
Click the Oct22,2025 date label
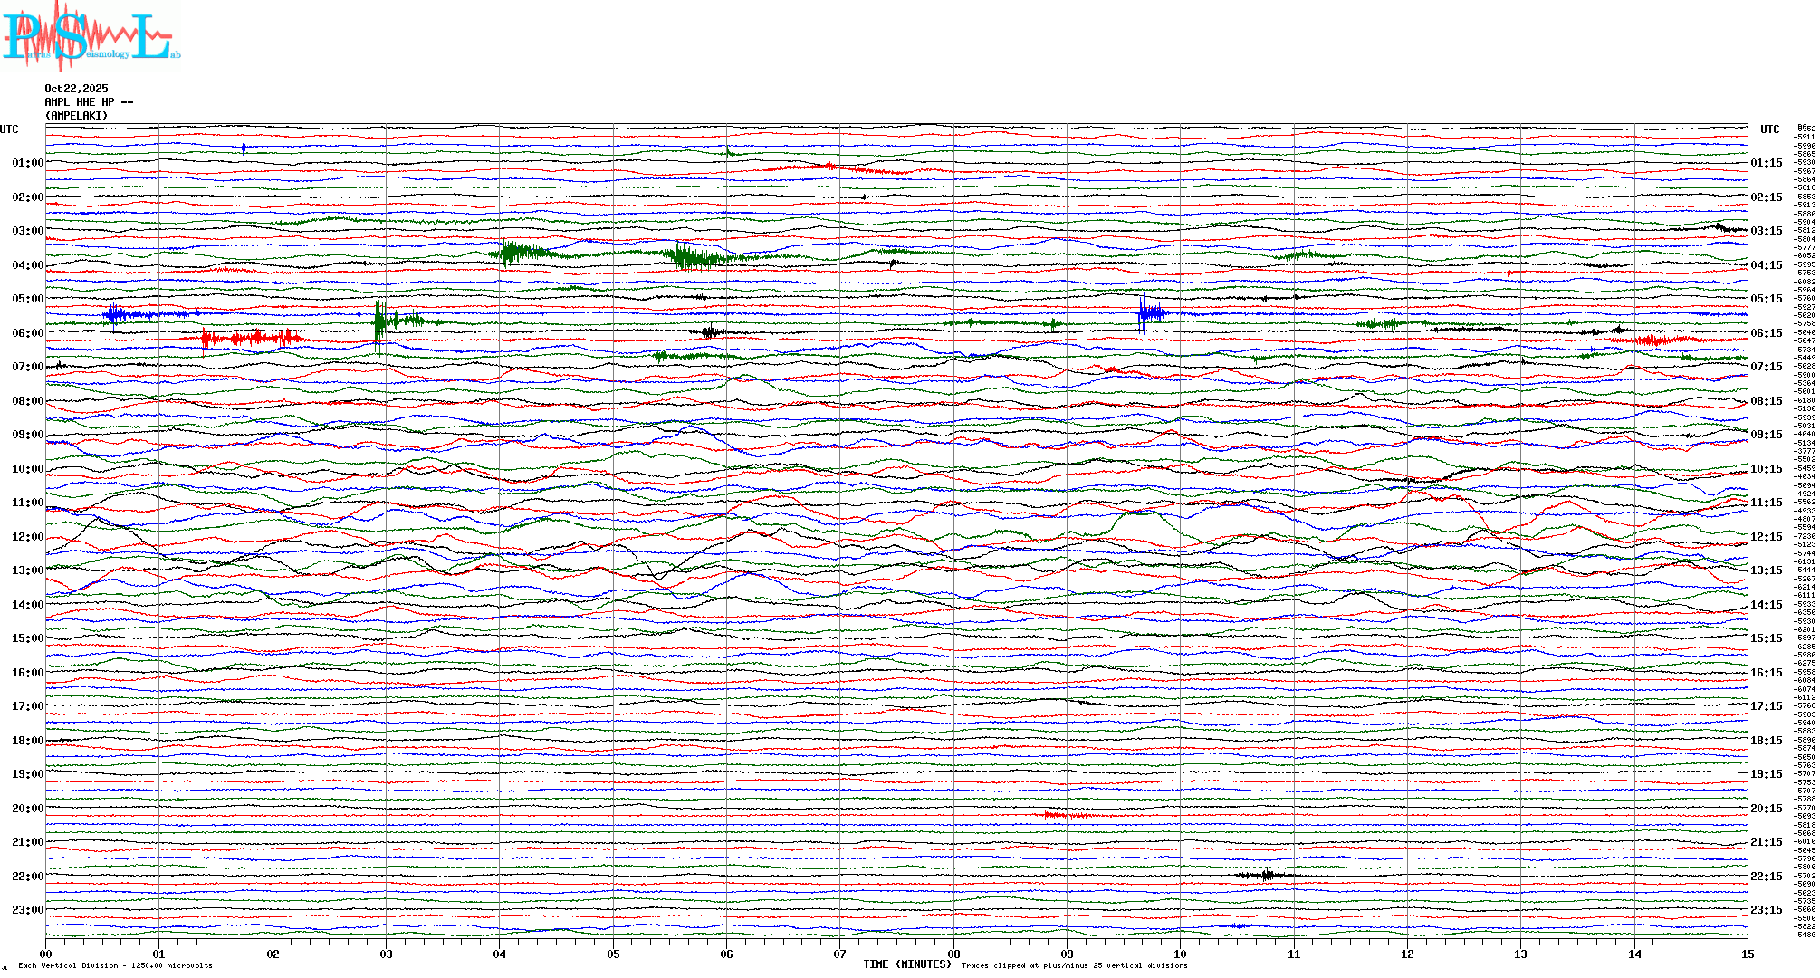point(76,89)
